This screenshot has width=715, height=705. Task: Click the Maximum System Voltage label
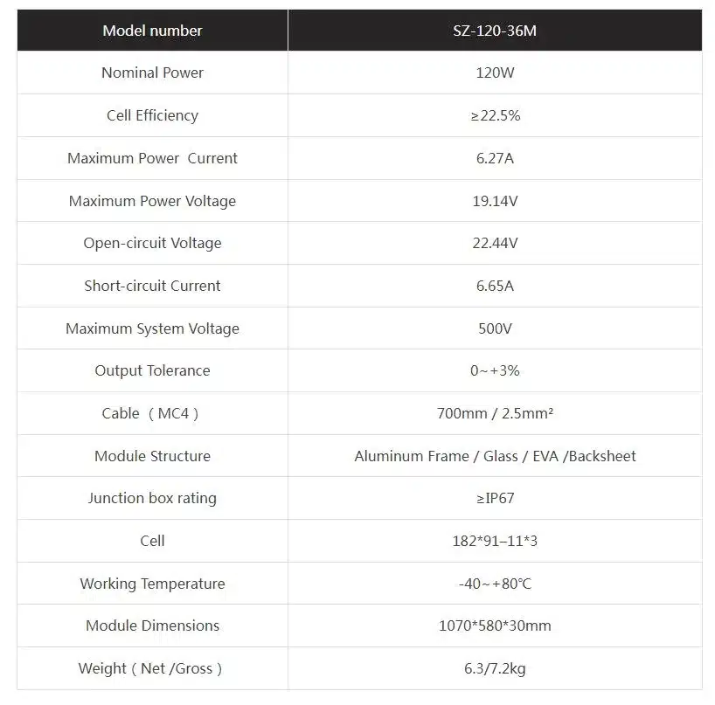(x=152, y=328)
